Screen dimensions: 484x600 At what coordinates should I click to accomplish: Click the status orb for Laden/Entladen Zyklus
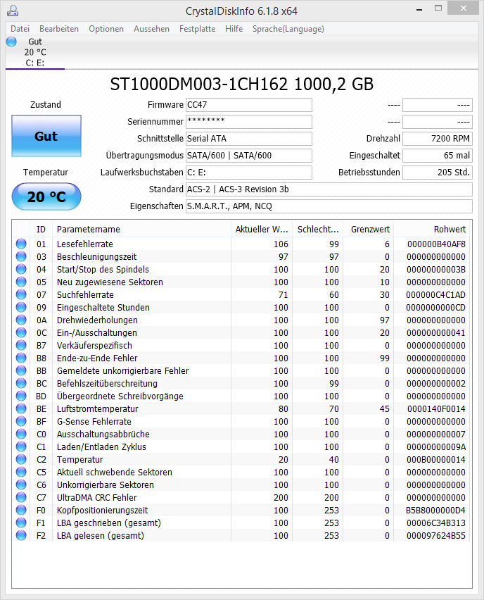[21, 446]
